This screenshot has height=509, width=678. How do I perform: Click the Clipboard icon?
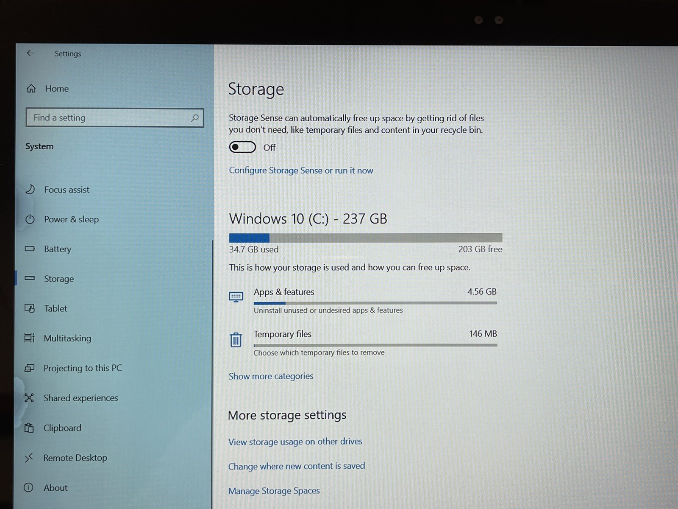coord(29,428)
